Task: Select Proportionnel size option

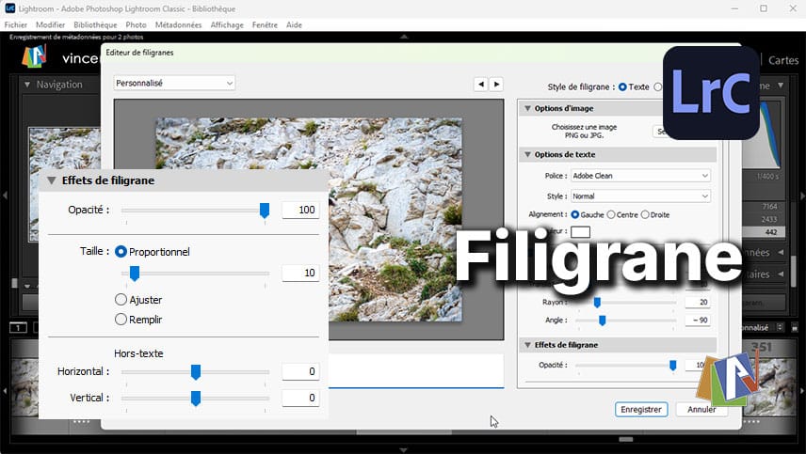Action: 121,252
